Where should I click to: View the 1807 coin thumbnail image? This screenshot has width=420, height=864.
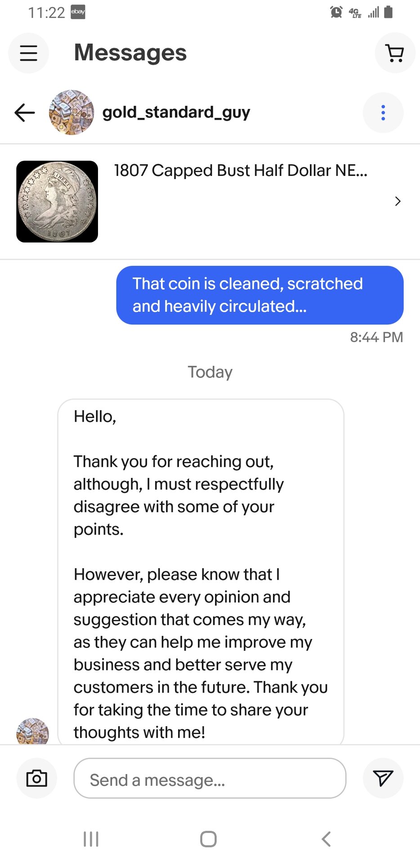(57, 202)
